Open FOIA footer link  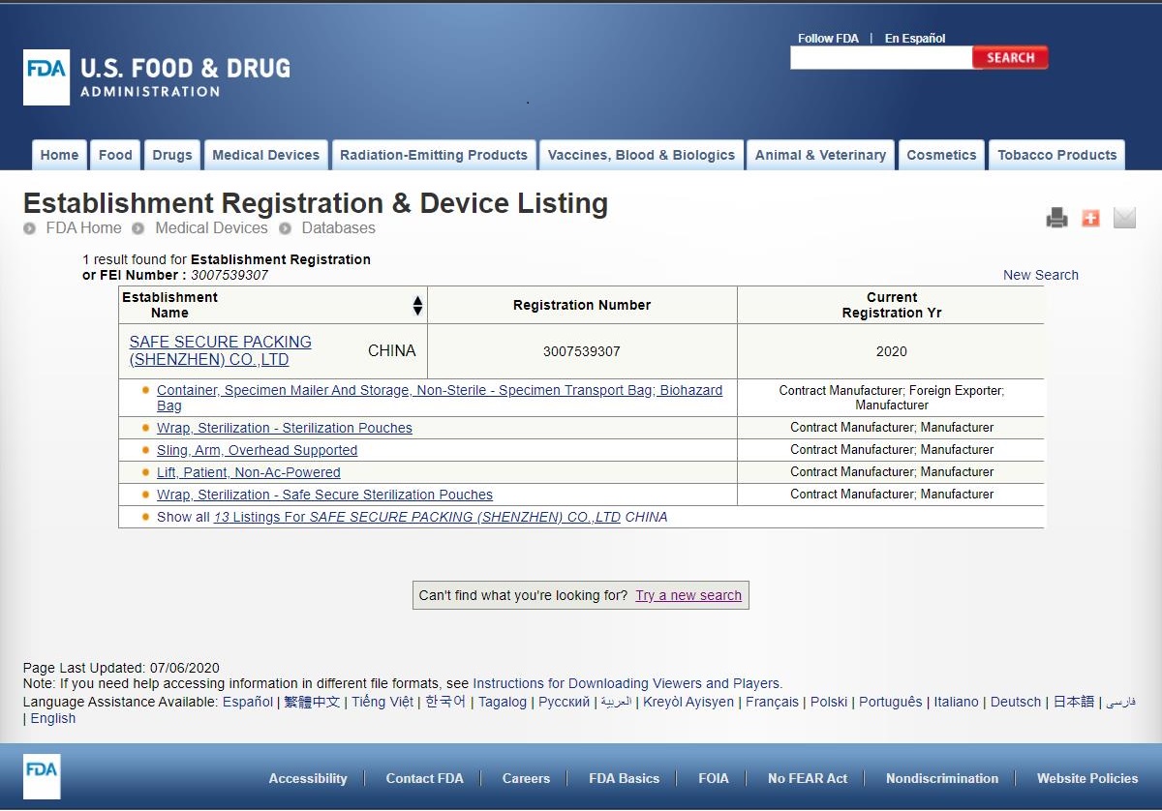pos(714,778)
